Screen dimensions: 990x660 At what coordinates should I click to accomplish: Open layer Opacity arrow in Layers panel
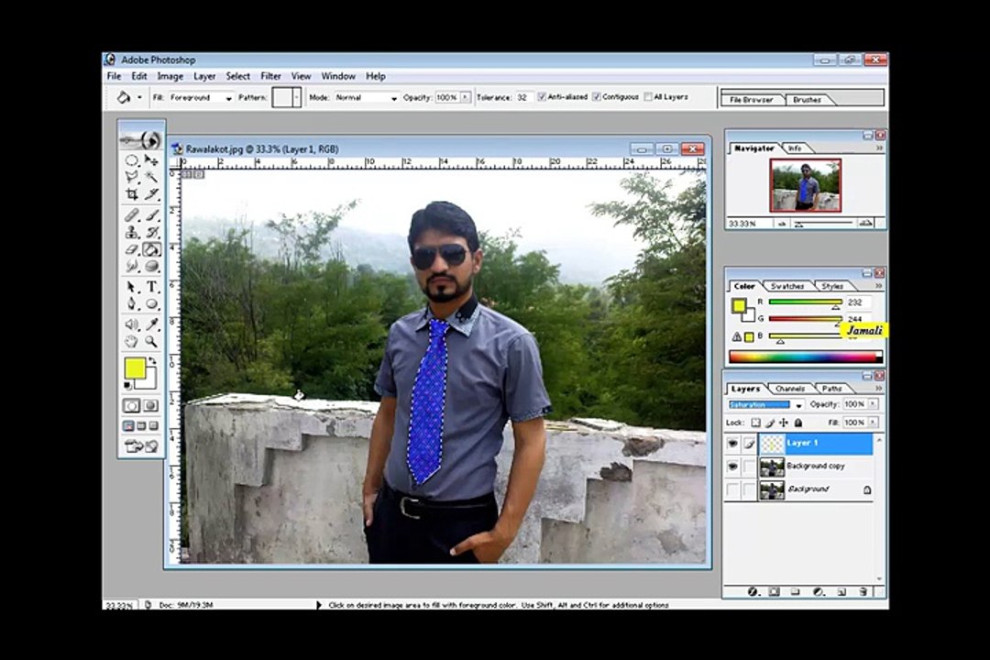[873, 404]
